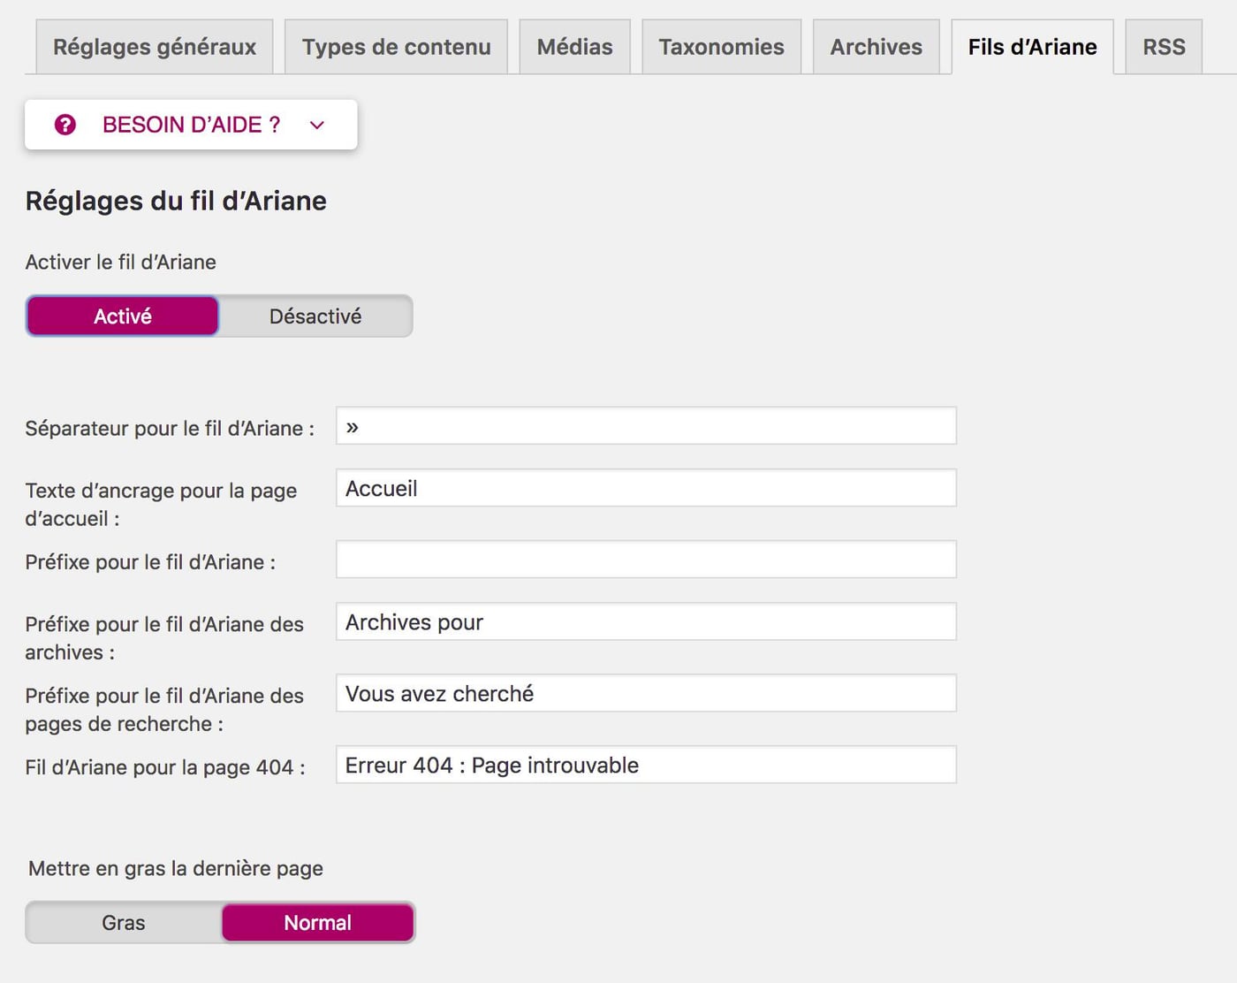This screenshot has height=983, width=1237.
Task: Select the Archives pour prefix field
Action: coord(645,621)
